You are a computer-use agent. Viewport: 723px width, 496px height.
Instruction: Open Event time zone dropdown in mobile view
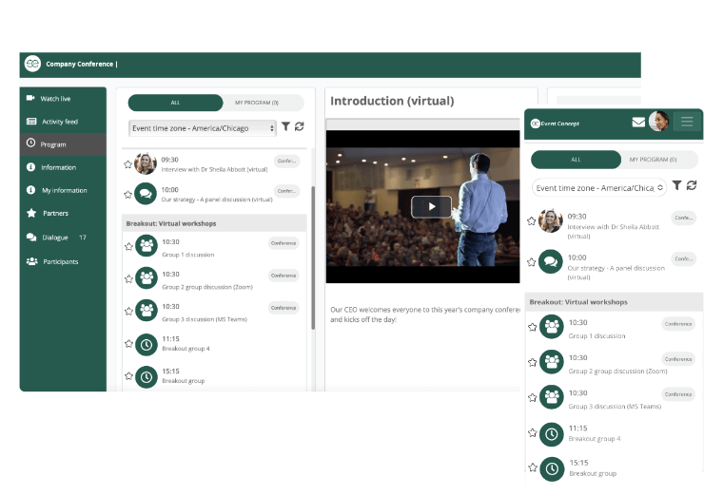pos(599,187)
